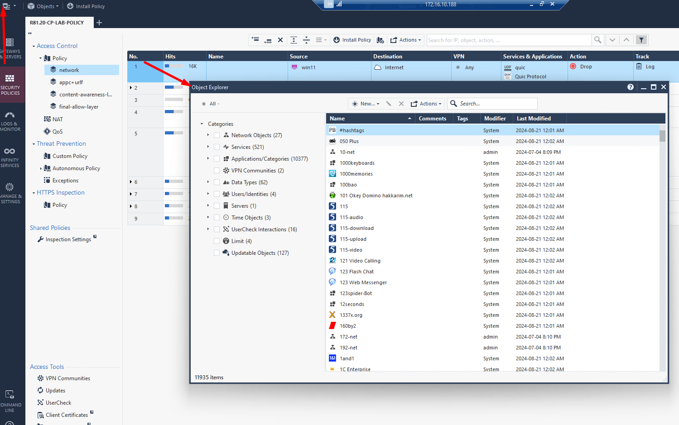679x425 pixels.
Task: Check the Updatable Objects category checkbox
Action: (x=217, y=253)
